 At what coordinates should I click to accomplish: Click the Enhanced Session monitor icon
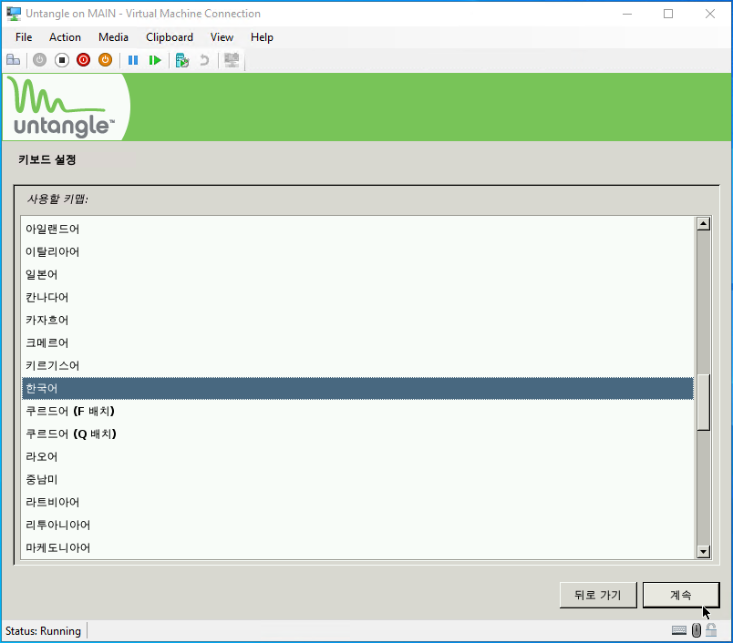[232, 60]
